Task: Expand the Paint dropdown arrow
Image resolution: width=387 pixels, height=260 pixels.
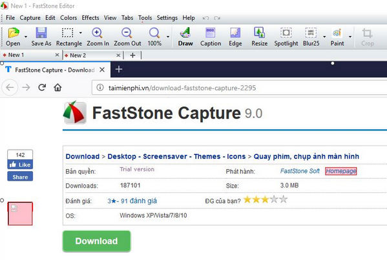Action: [x=350, y=37]
